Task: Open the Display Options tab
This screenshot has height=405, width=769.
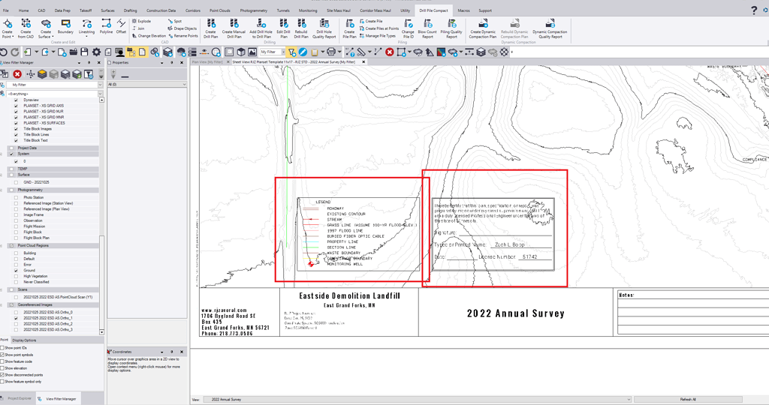Action: point(24,340)
